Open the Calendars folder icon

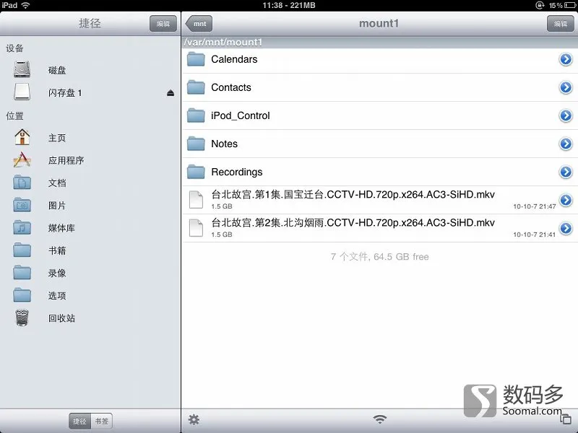click(196, 59)
